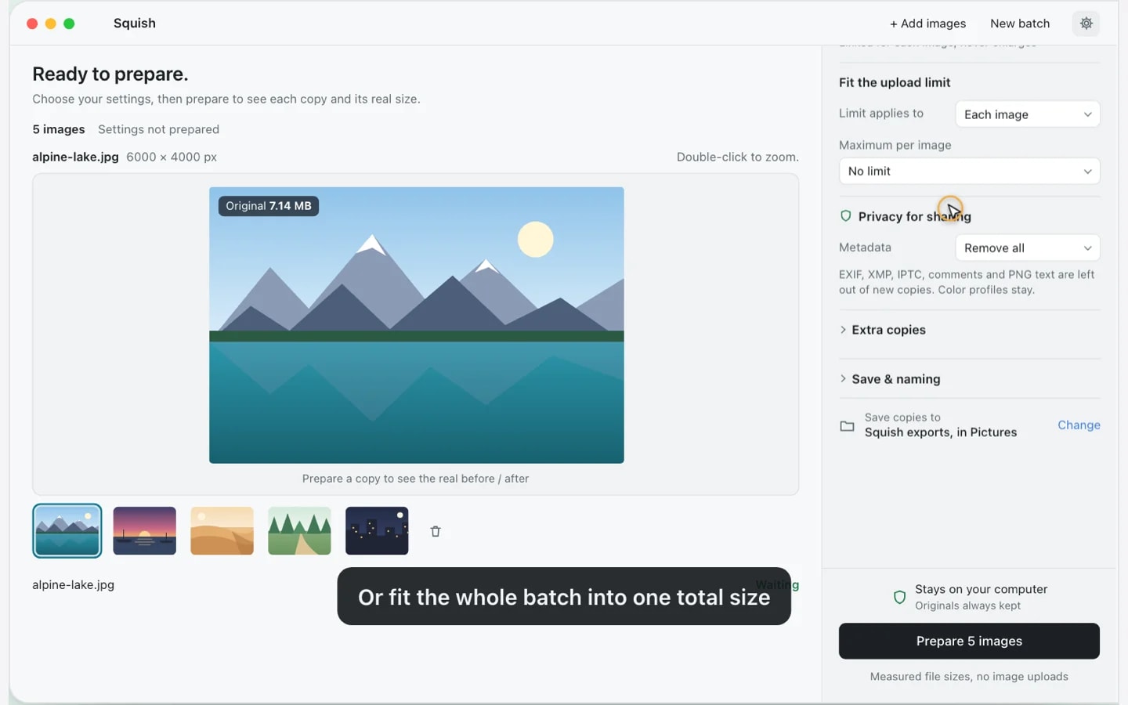Click the Change save location link

click(1079, 425)
